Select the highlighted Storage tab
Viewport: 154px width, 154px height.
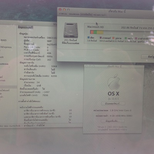click(x=87, y=15)
